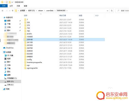Select the folder icon of 105600

[25, 37]
